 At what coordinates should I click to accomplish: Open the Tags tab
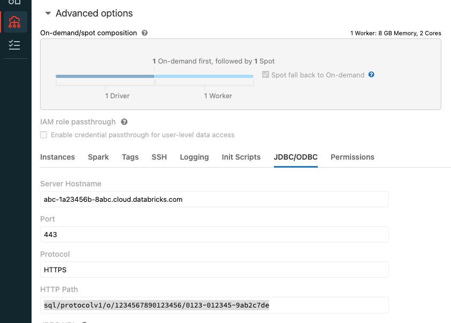point(131,157)
